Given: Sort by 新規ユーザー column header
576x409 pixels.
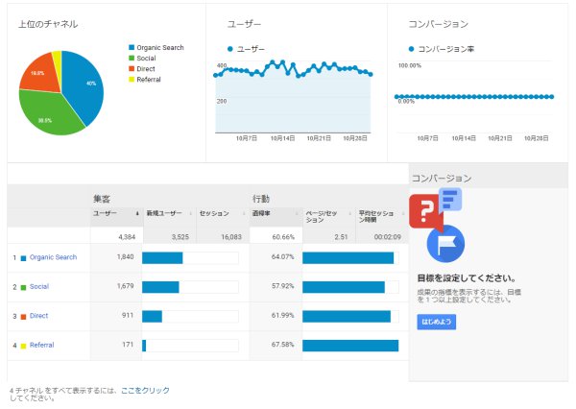Looking at the screenshot, I should 169,217.
